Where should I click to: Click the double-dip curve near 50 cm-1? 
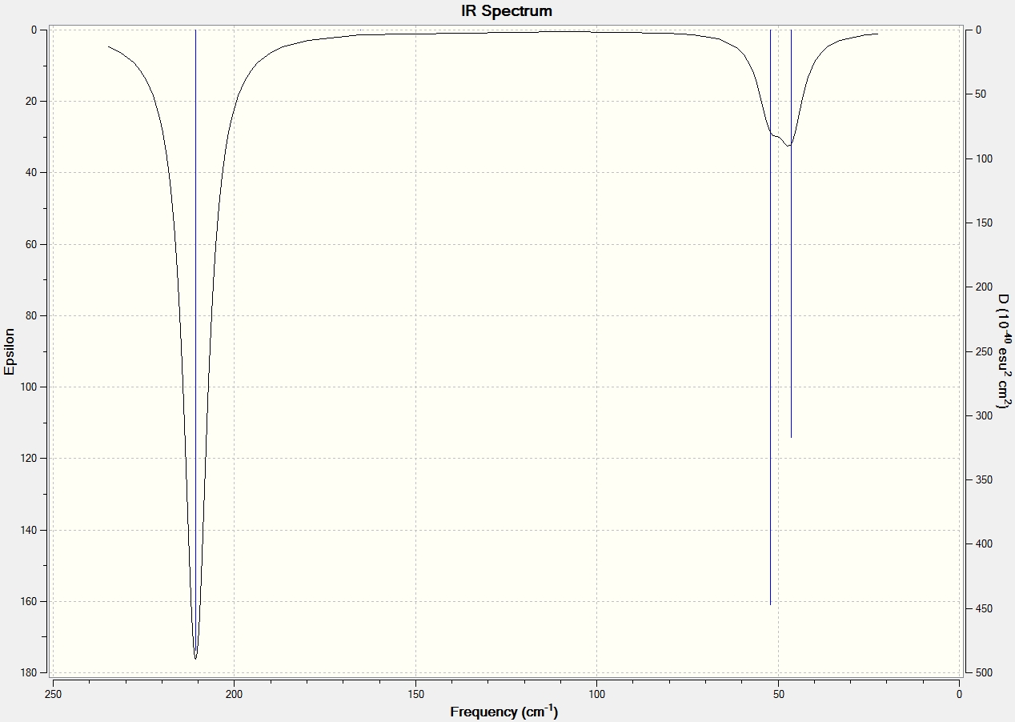[x=781, y=139]
